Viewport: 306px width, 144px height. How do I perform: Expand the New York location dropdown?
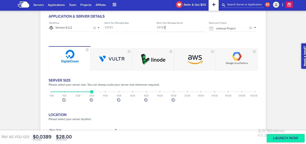[x=116, y=130]
